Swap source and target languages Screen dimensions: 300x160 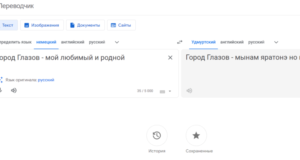pos(180,42)
